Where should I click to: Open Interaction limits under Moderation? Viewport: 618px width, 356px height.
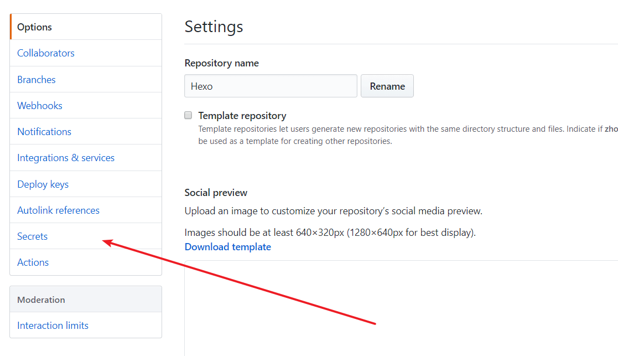coord(53,326)
